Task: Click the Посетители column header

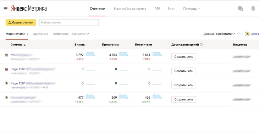Action: coord(144,45)
